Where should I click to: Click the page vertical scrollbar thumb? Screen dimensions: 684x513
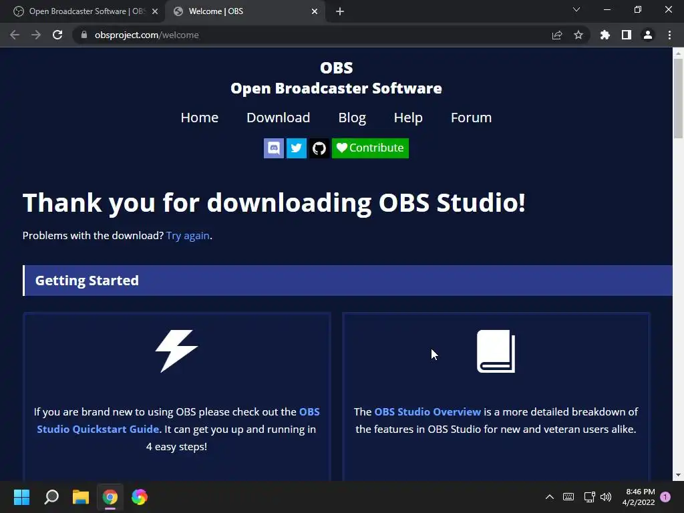678,98
